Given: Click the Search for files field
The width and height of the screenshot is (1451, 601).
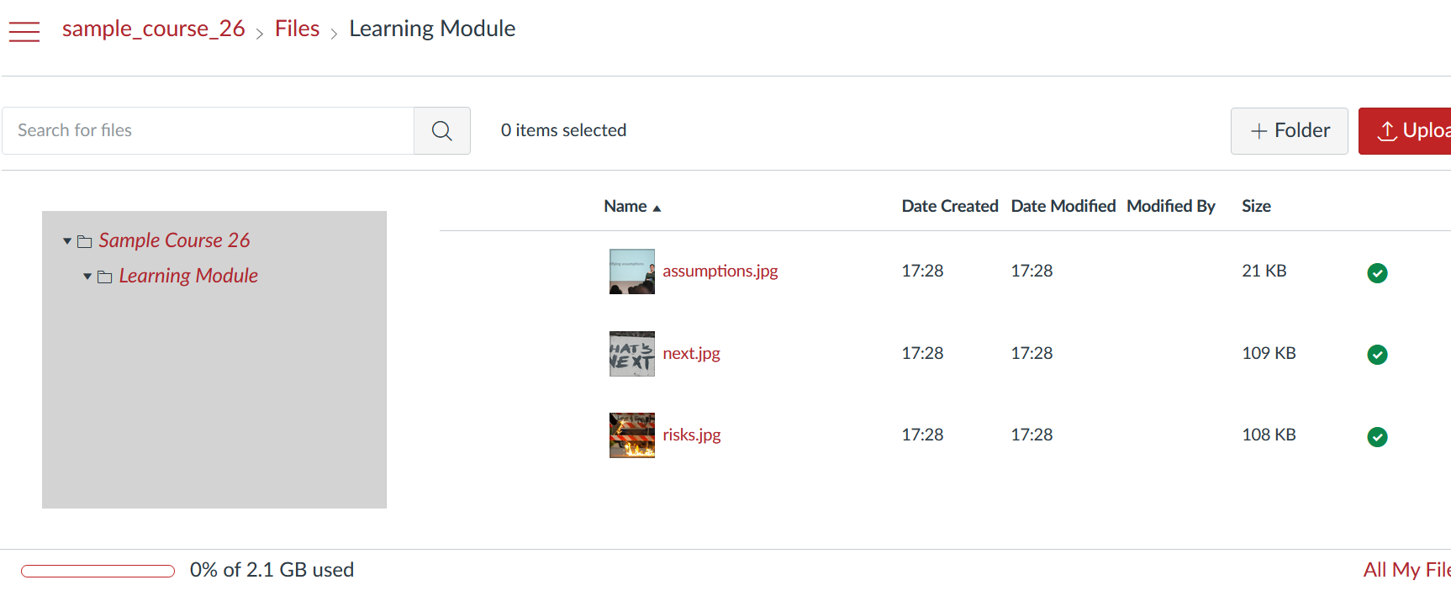Looking at the screenshot, I should click(208, 130).
